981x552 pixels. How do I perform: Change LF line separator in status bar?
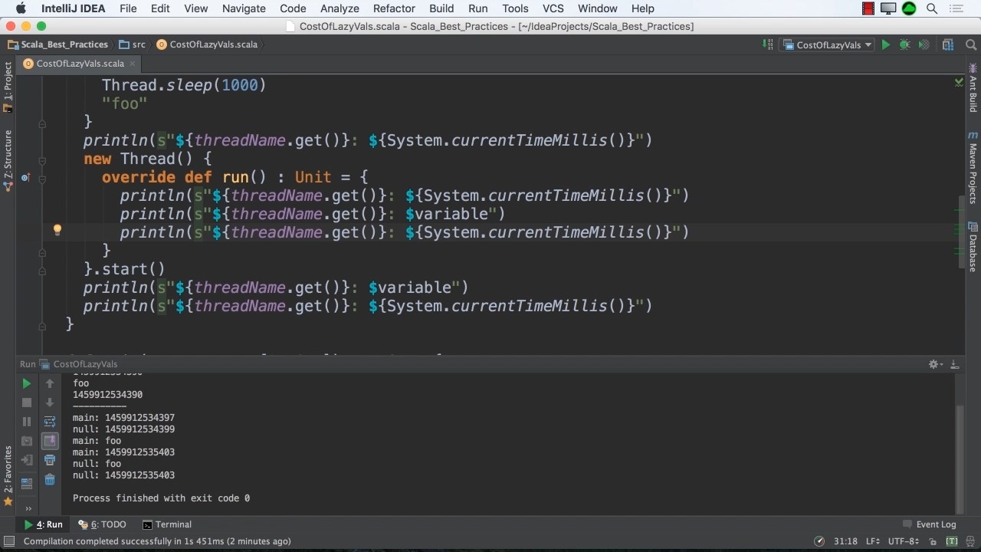click(x=874, y=541)
